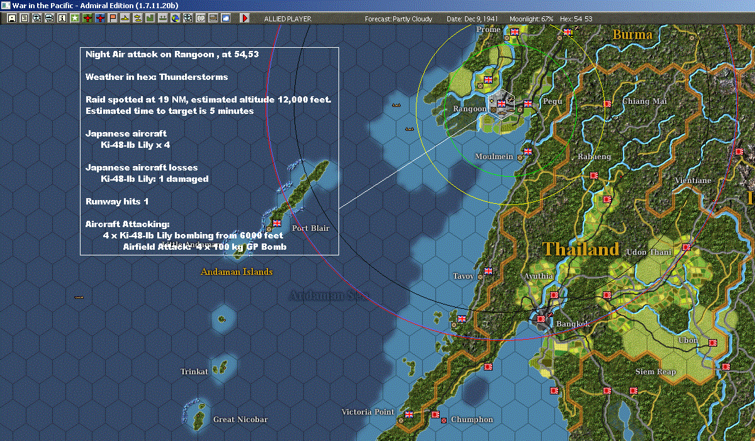Click 'Weather in hex: Thunderstorms' line
Image resolution: width=755 pixels, height=441 pixels.
pos(157,77)
